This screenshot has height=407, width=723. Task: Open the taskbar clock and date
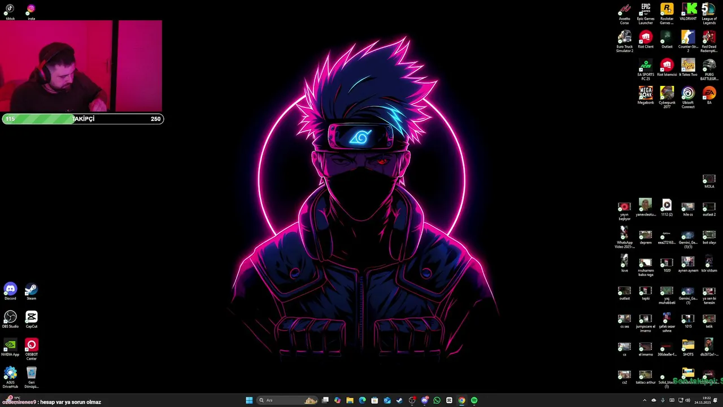(x=703, y=400)
